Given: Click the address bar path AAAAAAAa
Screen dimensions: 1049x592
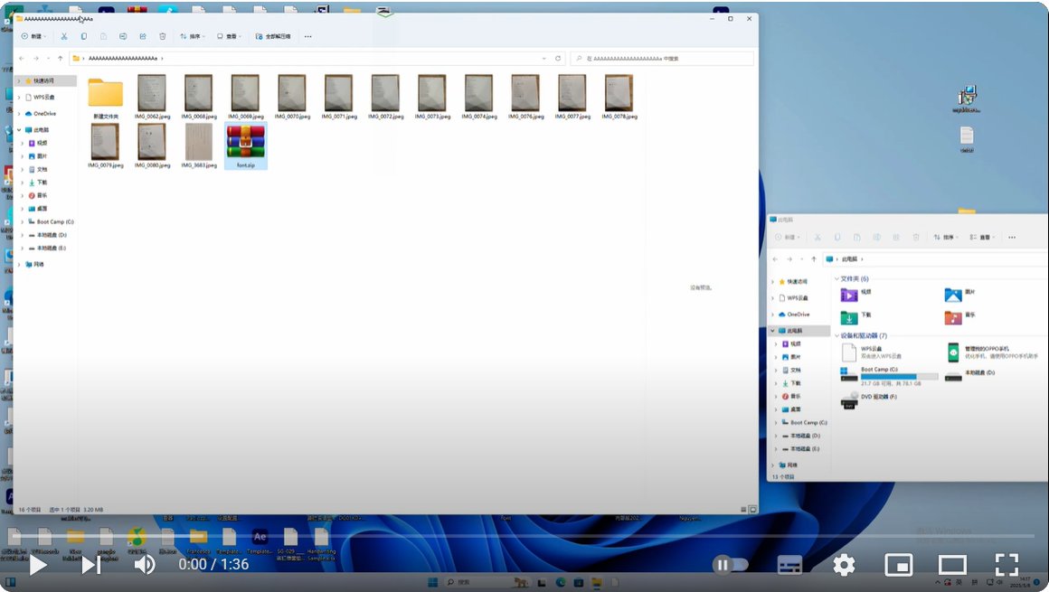Looking at the screenshot, I should click(123, 58).
